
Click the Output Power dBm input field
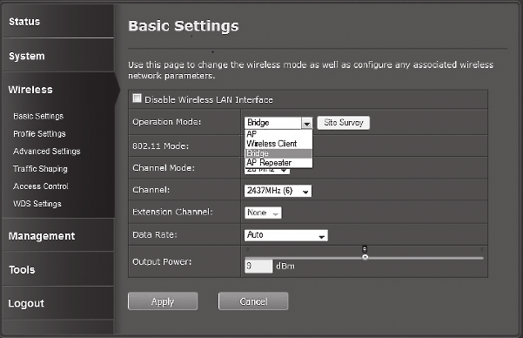[x=258, y=267]
